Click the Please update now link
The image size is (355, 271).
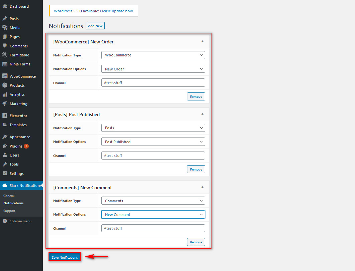click(116, 11)
